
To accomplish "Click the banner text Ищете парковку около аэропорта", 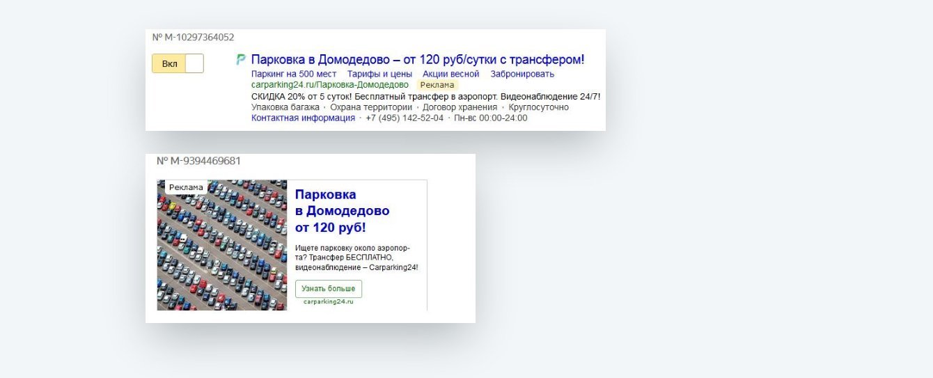I will point(356,258).
